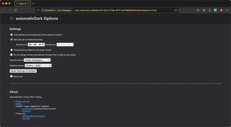Clear the sunrise time with the X icon
The height and width of the screenshot is (127, 231).
coord(43,44)
